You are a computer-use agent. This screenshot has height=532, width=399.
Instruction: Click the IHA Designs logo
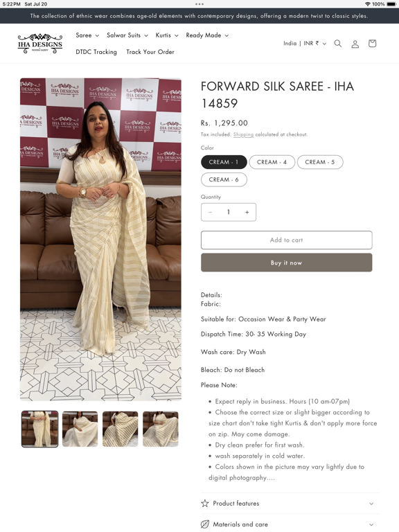coord(40,44)
